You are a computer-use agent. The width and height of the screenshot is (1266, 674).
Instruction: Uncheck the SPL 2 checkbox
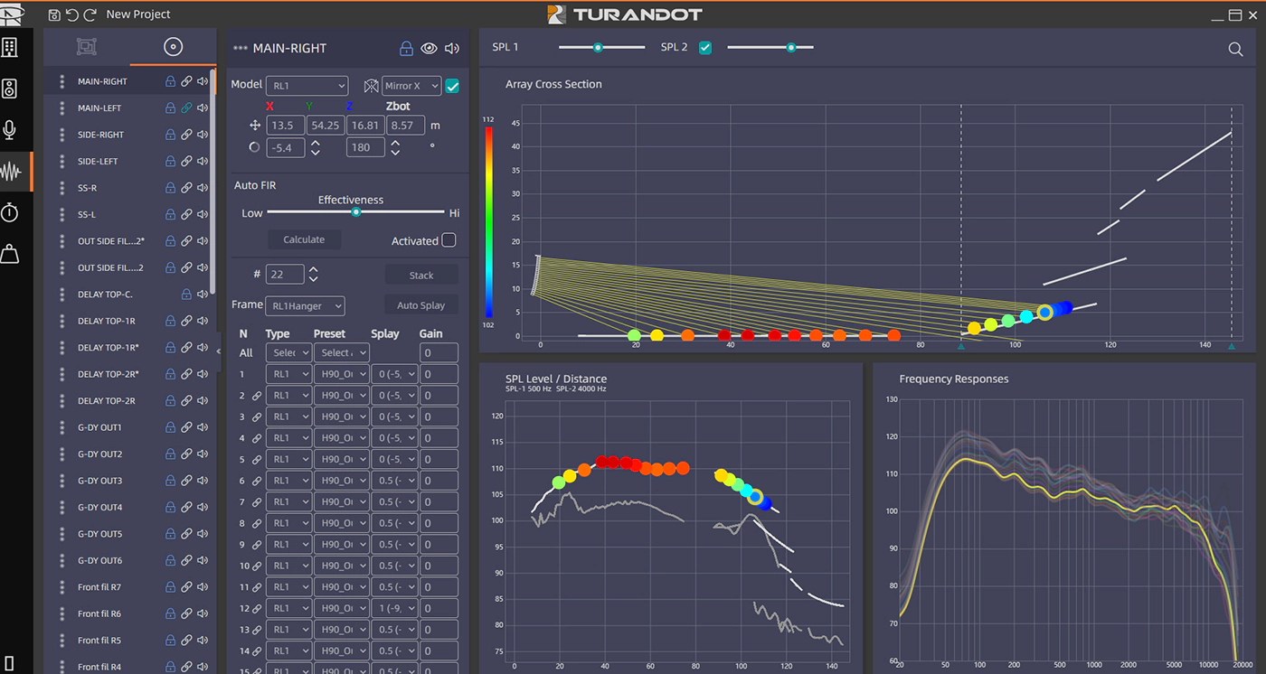pyautogui.click(x=705, y=48)
